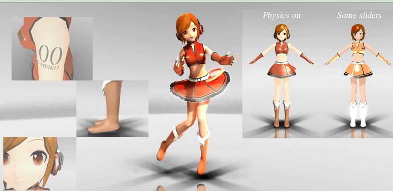Open the face close-up thumbnail

[40, 164]
